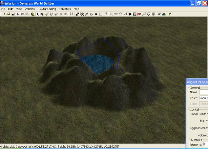
Task: Click the Save floppy disk icon
Action: pyautogui.click(x=13, y=14)
